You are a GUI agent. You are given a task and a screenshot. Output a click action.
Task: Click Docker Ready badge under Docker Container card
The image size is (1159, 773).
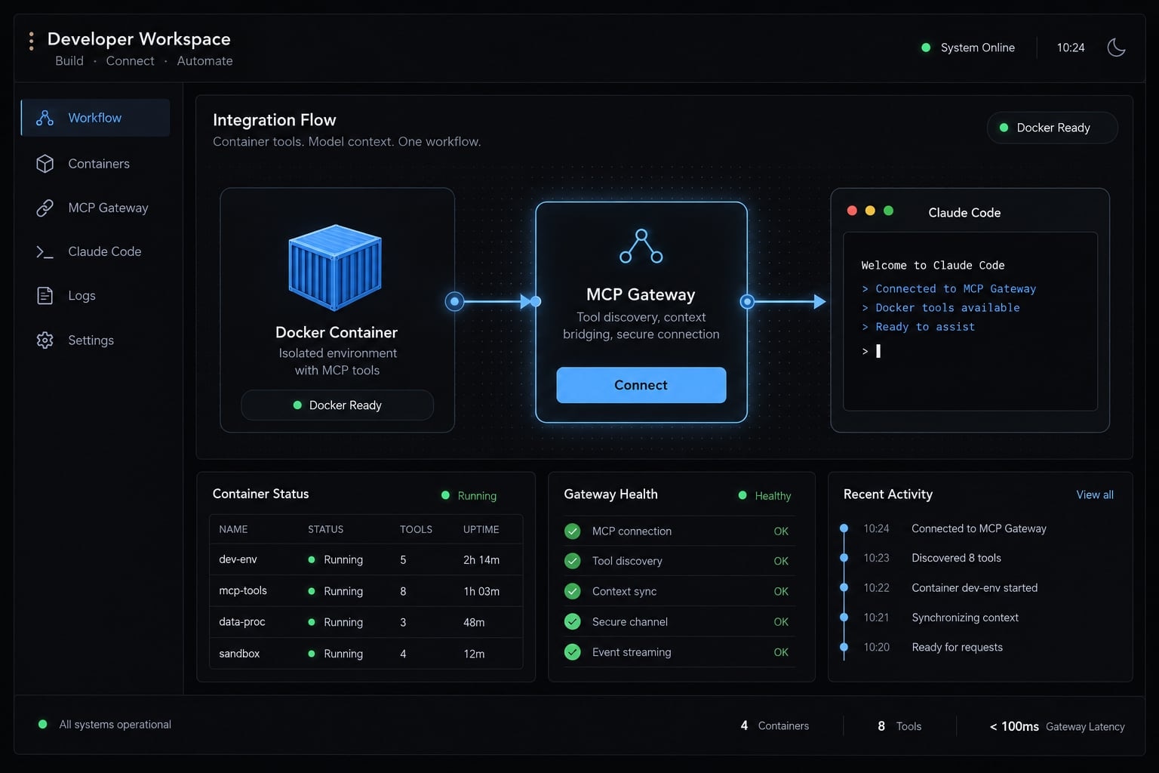click(337, 405)
